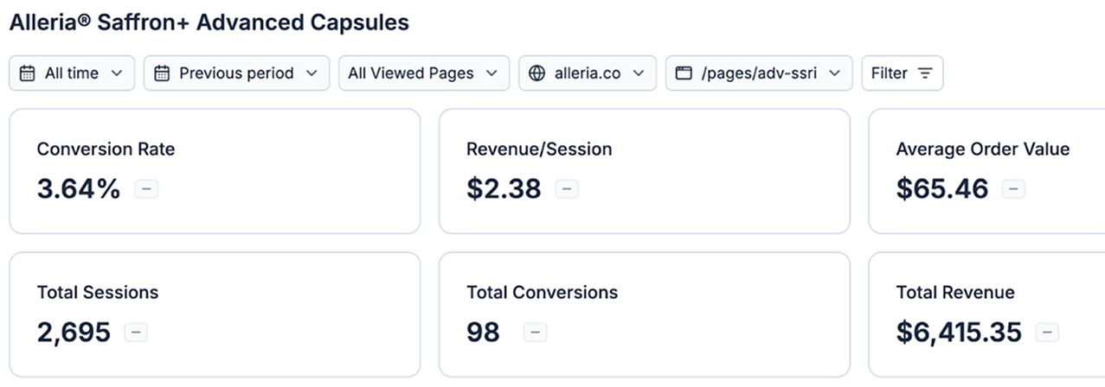Click the globe icon next to alleria.co

tap(536, 73)
